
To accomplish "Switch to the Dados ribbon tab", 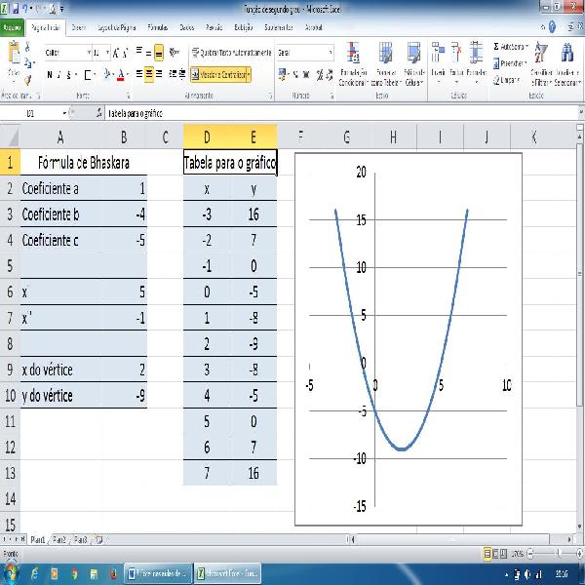I will (187, 27).
